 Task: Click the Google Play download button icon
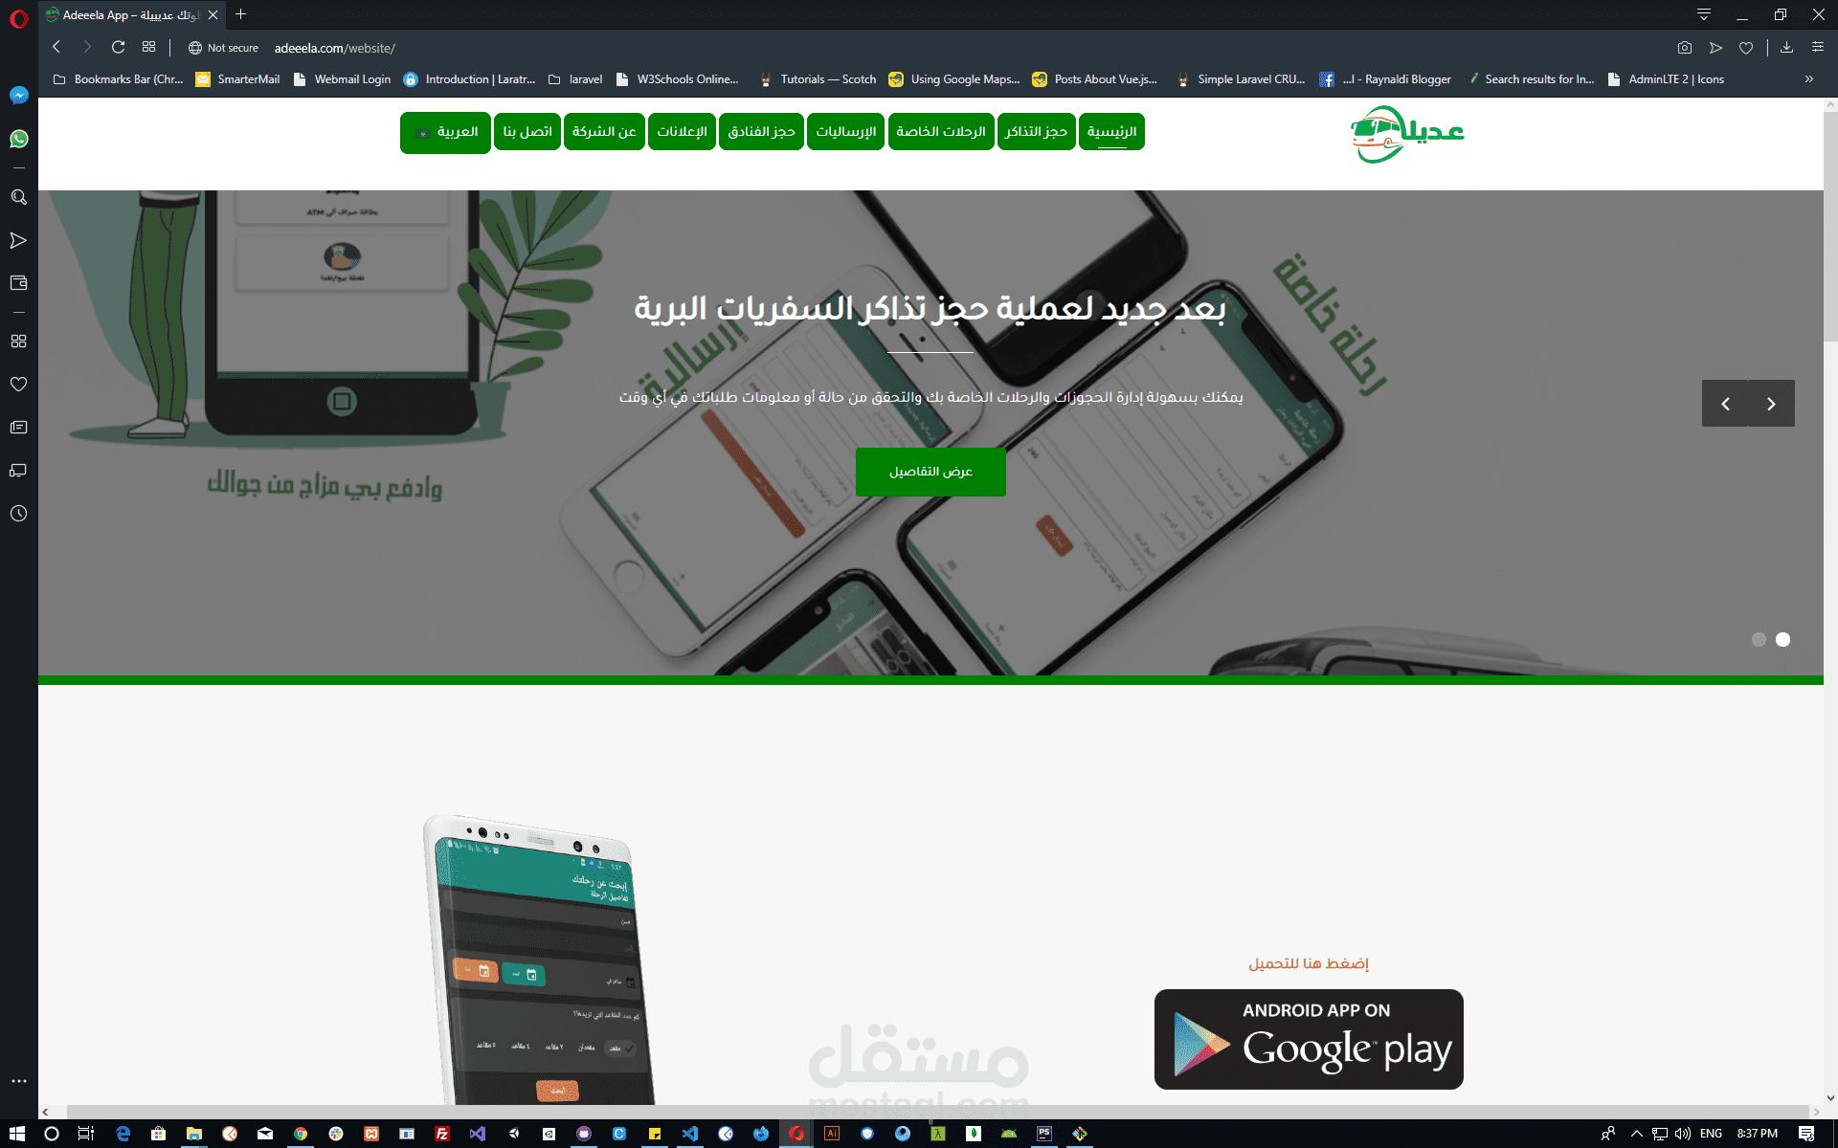pos(1309,1038)
